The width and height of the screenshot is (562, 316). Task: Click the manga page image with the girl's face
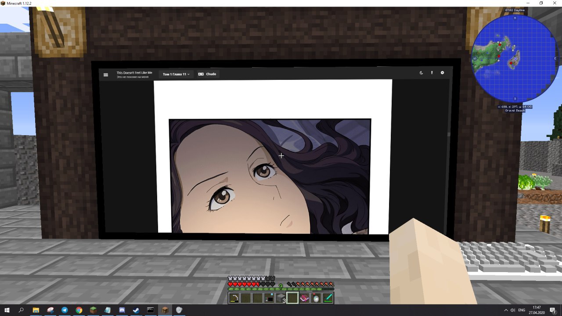[x=270, y=176]
